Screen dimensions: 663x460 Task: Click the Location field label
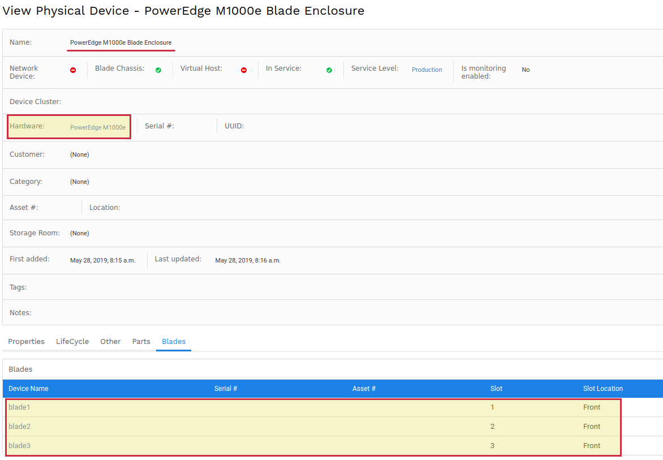click(x=105, y=208)
